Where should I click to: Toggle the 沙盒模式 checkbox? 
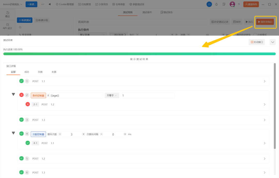pos(255,35)
